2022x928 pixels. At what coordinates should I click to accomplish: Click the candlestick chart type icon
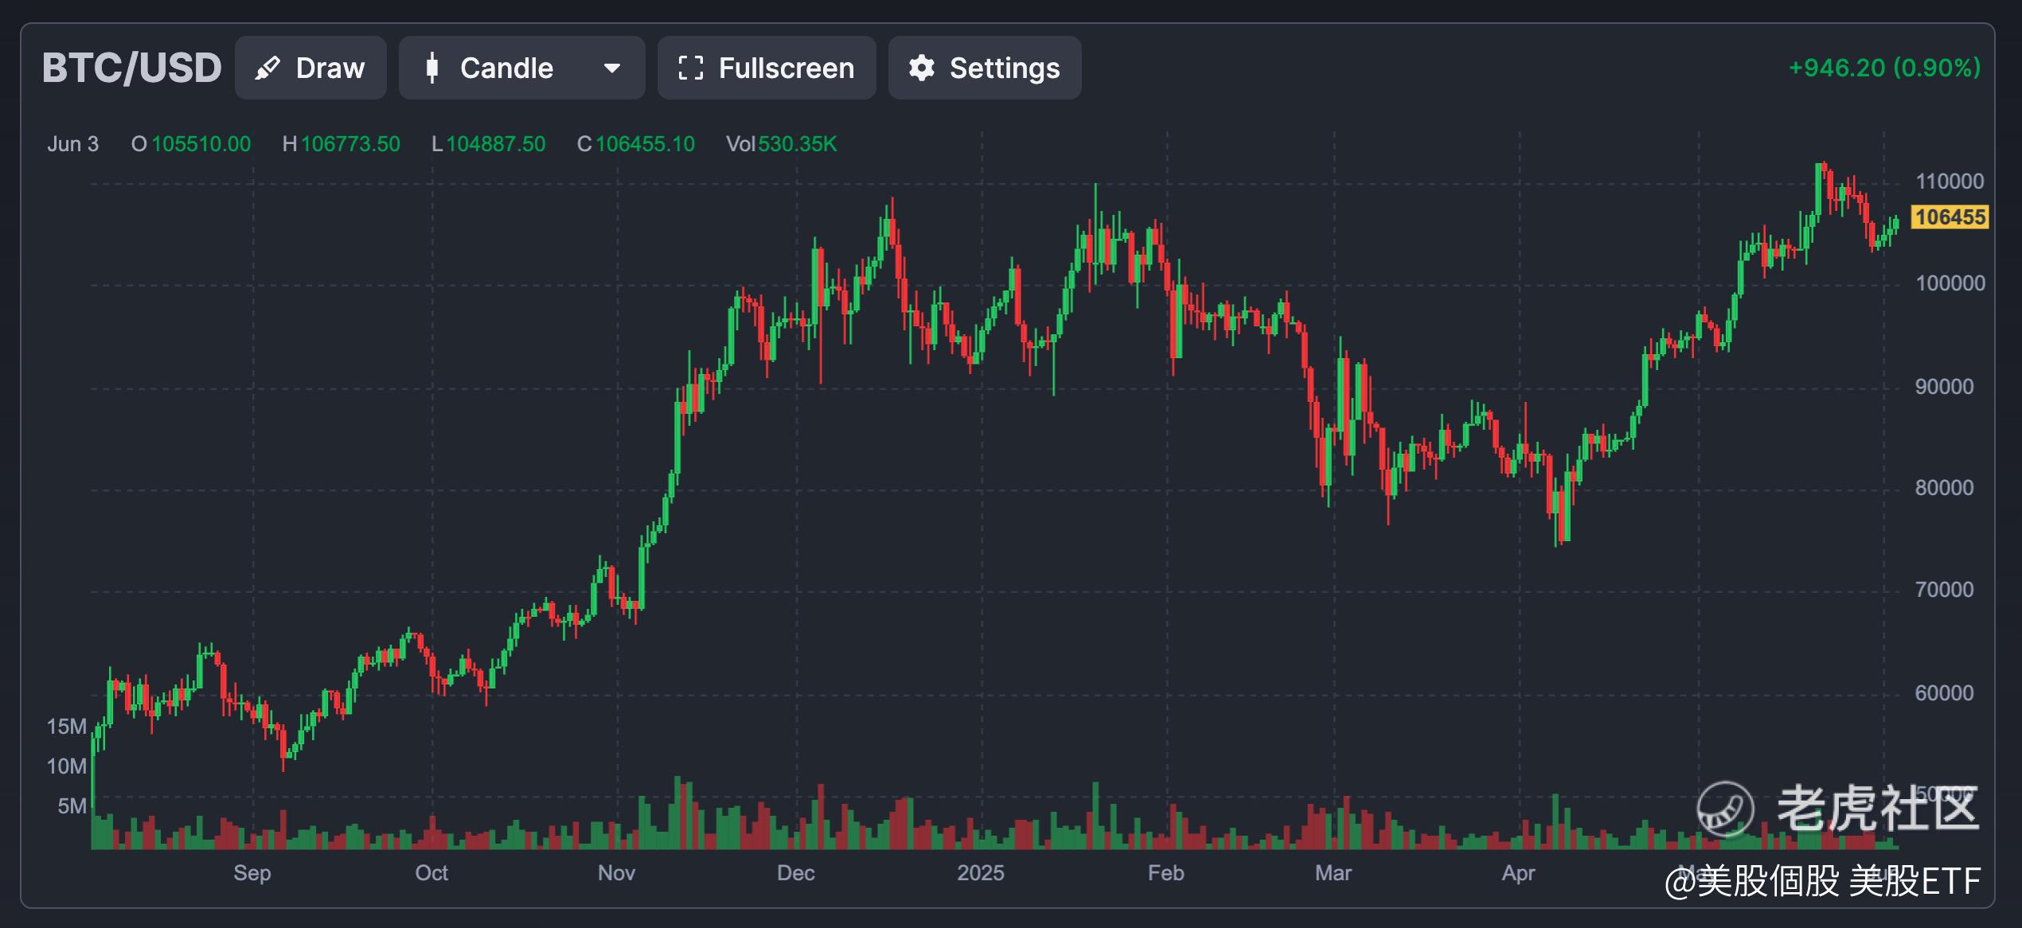click(x=431, y=68)
